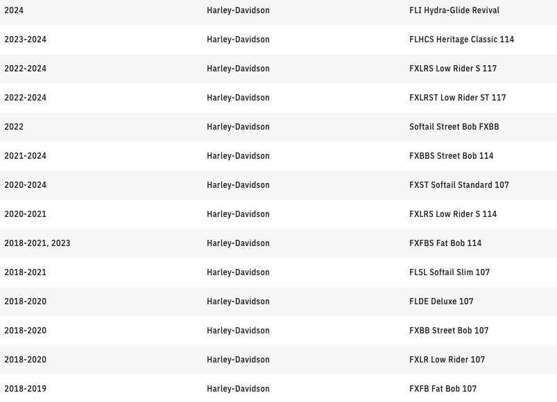The width and height of the screenshot is (557, 402).
Task: Click the Softail Street Bob FXBB model
Action: tap(454, 127)
